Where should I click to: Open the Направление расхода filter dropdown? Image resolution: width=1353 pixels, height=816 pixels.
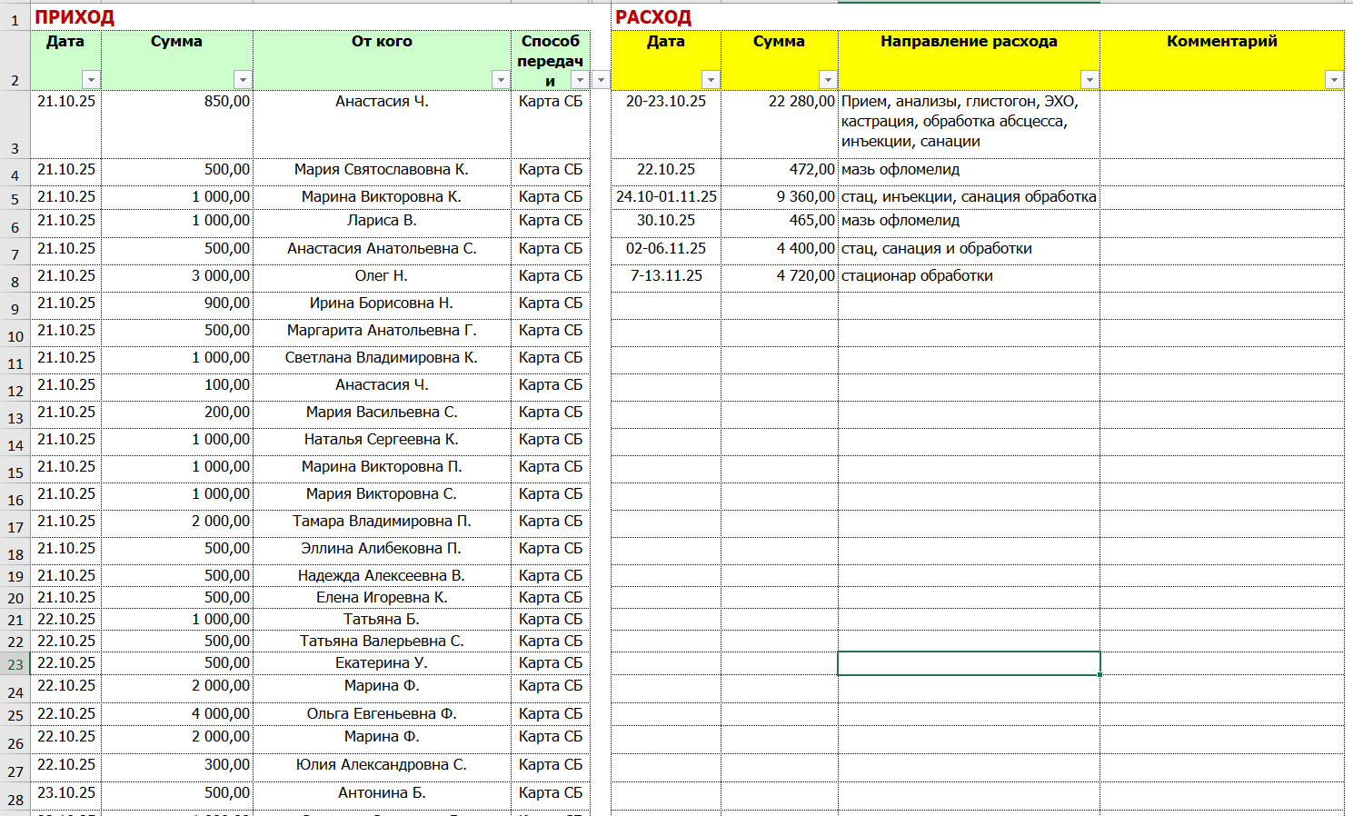[x=1089, y=80]
